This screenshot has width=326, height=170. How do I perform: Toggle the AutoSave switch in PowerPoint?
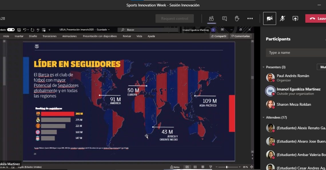[11, 30]
